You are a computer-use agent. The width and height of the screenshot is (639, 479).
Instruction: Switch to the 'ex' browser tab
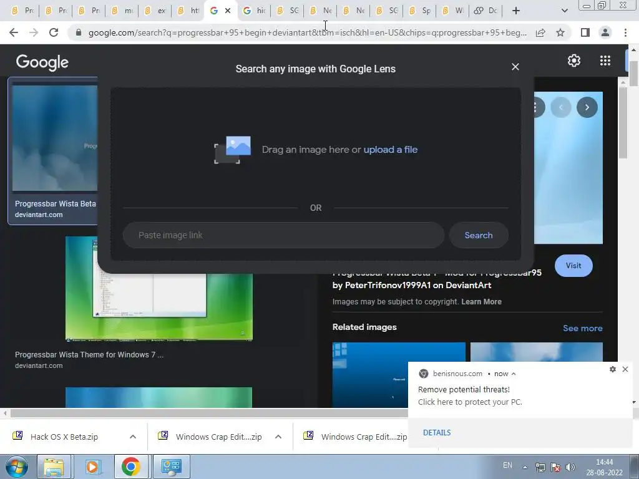coord(155,11)
